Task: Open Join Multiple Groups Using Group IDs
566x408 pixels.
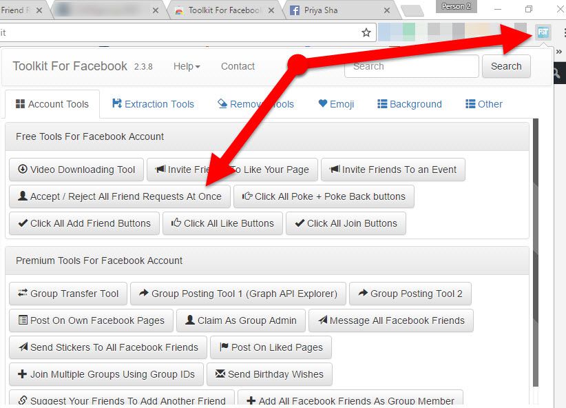Action: coord(107,374)
